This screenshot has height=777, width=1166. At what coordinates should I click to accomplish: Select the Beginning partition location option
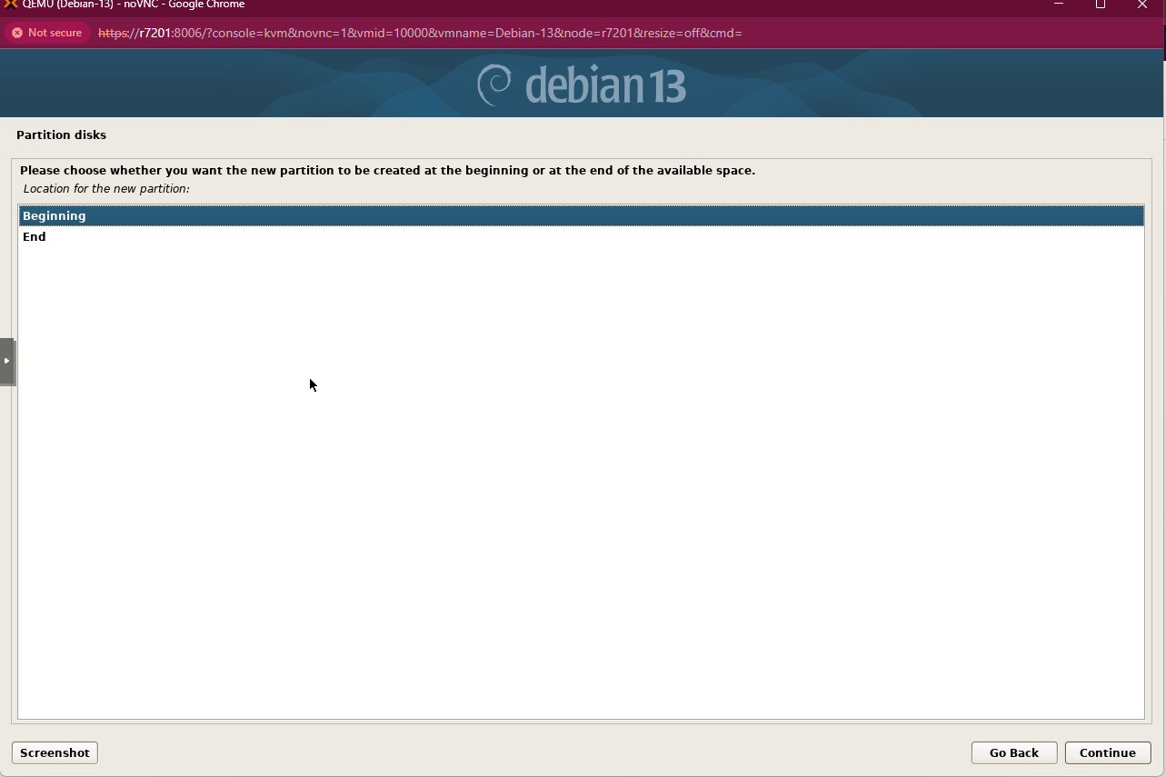point(55,216)
